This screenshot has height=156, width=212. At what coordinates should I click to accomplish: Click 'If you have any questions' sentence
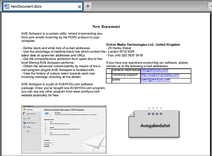click(x=147, y=65)
